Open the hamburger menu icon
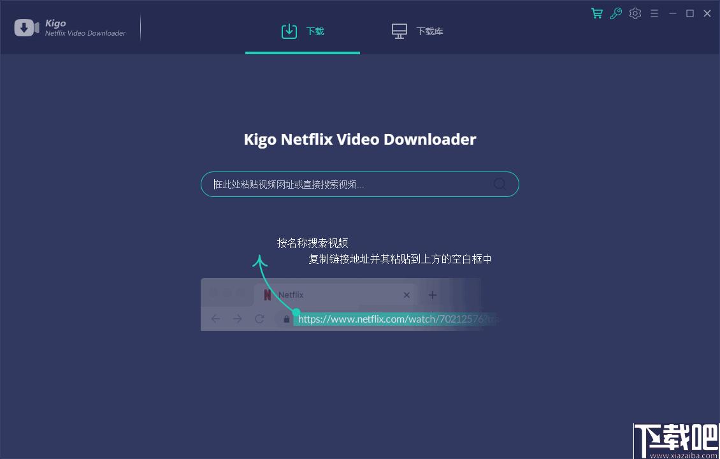Image resolution: width=720 pixels, height=459 pixels. coord(654,14)
